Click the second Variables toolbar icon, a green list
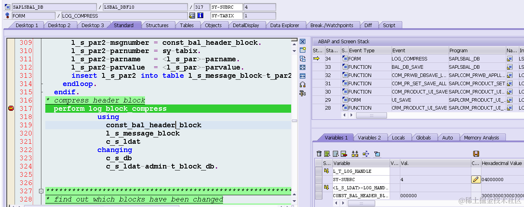The image size is (524, 207). pyautogui.click(x=327, y=154)
